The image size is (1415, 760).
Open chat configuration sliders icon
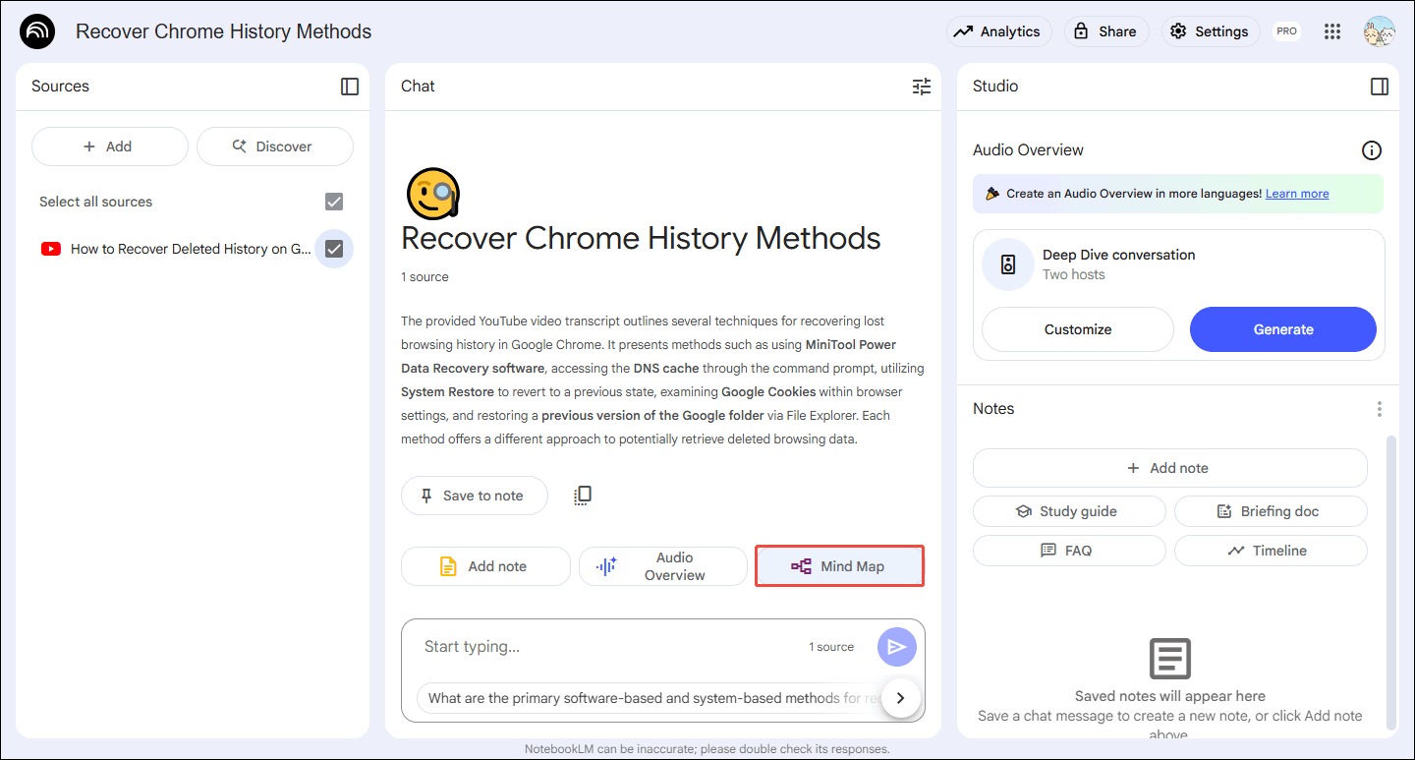click(922, 87)
